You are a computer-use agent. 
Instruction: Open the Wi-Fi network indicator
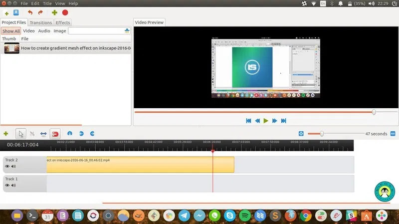click(314, 3)
